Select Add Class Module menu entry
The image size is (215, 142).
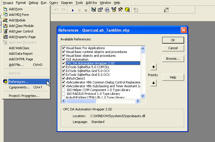click(x=21, y=26)
